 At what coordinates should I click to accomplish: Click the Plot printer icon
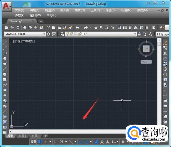point(25,28)
